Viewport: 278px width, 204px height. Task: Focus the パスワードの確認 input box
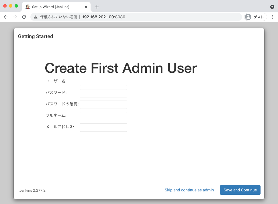pos(103,105)
